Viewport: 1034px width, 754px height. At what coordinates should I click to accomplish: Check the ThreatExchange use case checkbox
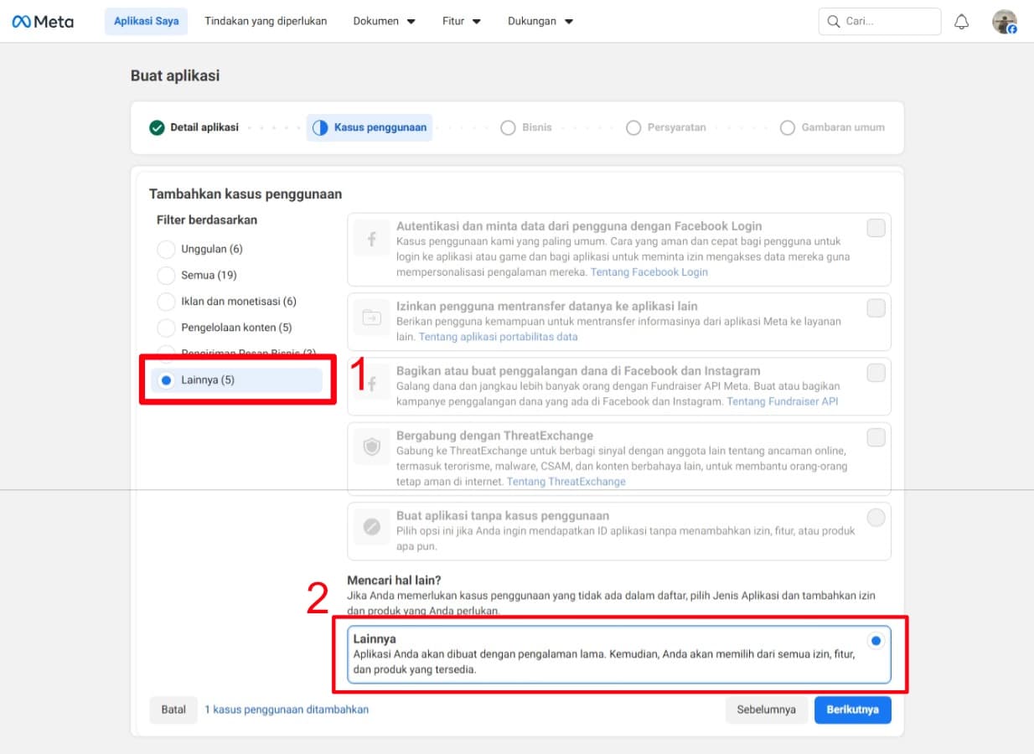click(876, 437)
